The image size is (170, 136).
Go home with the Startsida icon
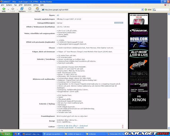point(37,8)
